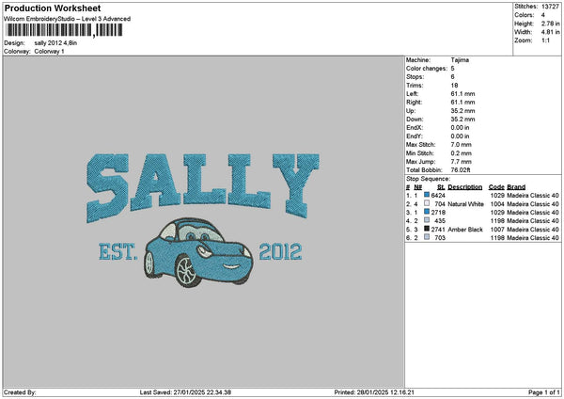Select the Max Stitch value 7.0 mm

(461, 144)
